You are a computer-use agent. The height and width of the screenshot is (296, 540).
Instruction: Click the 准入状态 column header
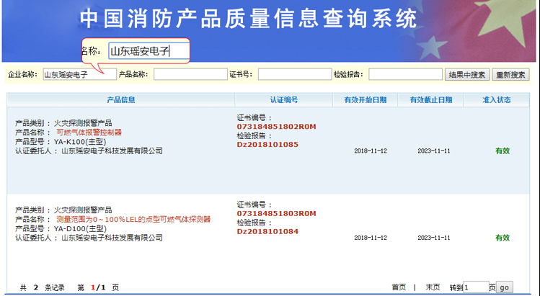tap(497, 100)
